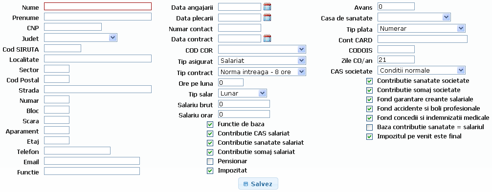Screen dimensions: 492x192
Task: Click the Data angajarii date field
Action: pyautogui.click(x=240, y=7)
